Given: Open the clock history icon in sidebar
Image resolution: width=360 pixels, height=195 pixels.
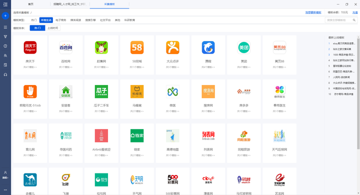Looking at the screenshot, I should point(5,46).
